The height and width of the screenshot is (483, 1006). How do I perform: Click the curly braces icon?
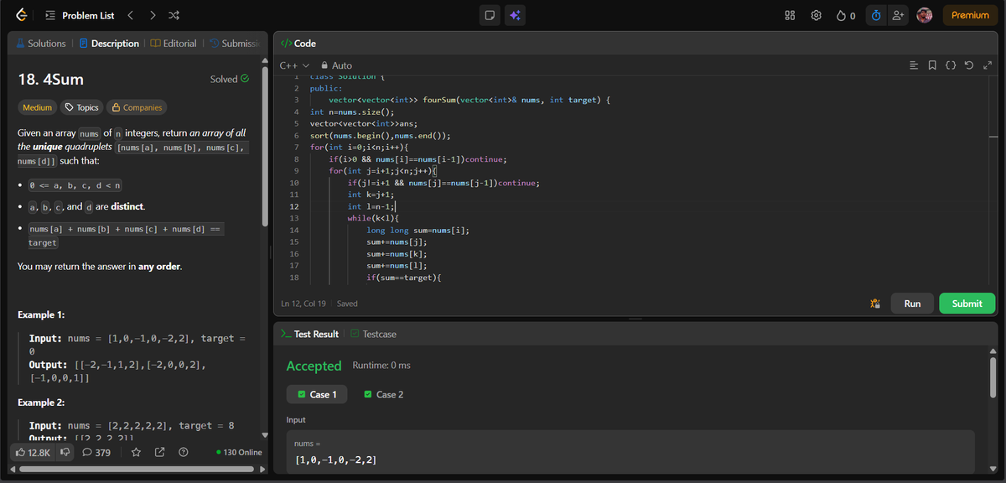coord(952,65)
